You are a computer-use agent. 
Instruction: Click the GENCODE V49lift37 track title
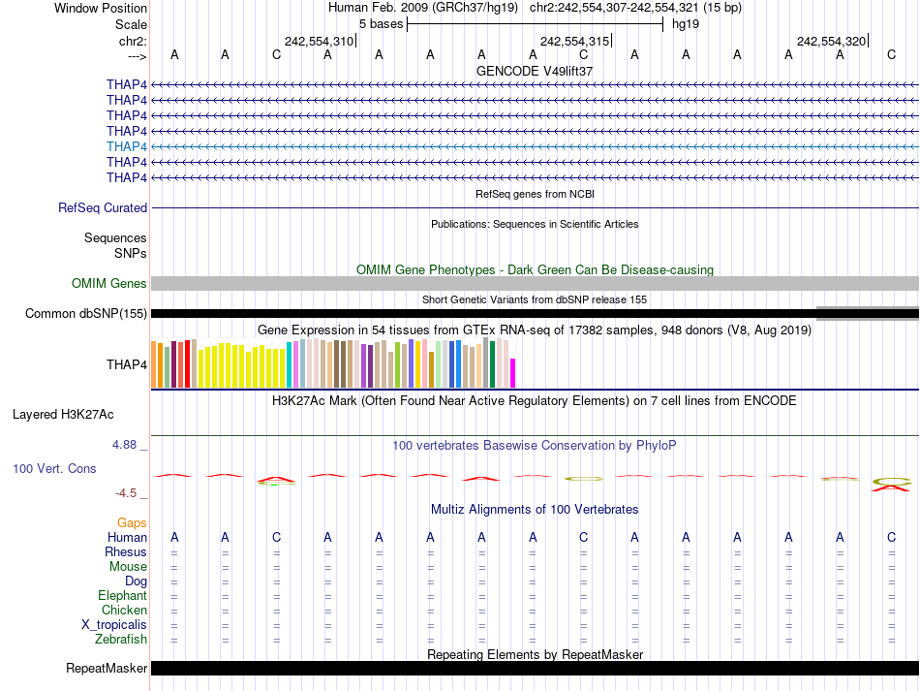click(x=535, y=71)
